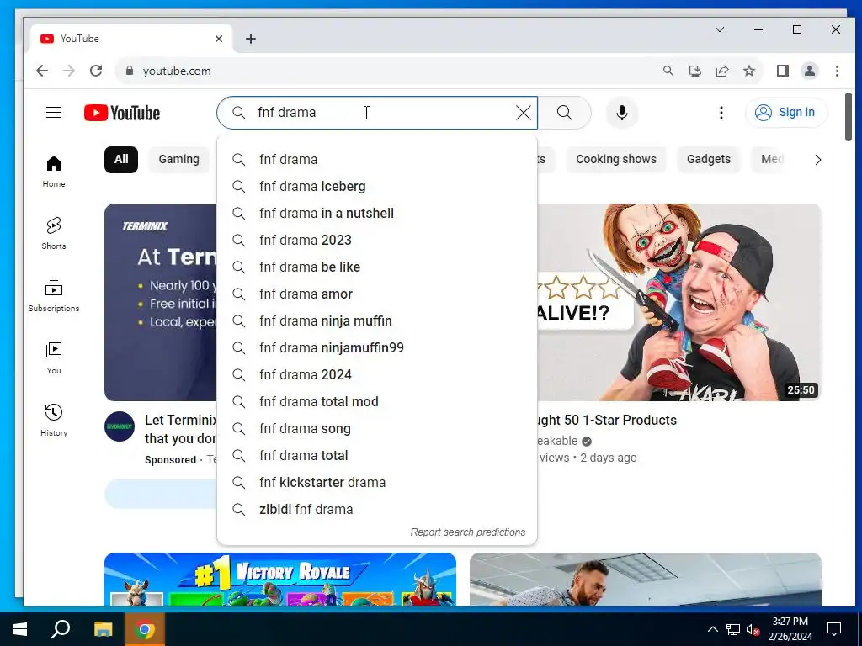Click the magnifying glass search button
862x646 pixels.
point(565,113)
